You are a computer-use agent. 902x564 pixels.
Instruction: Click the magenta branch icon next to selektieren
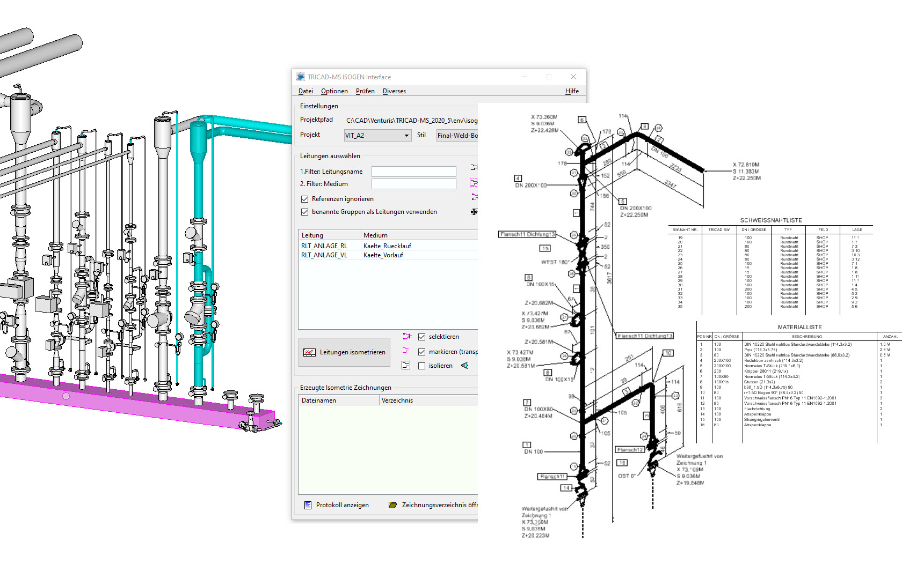(x=407, y=336)
